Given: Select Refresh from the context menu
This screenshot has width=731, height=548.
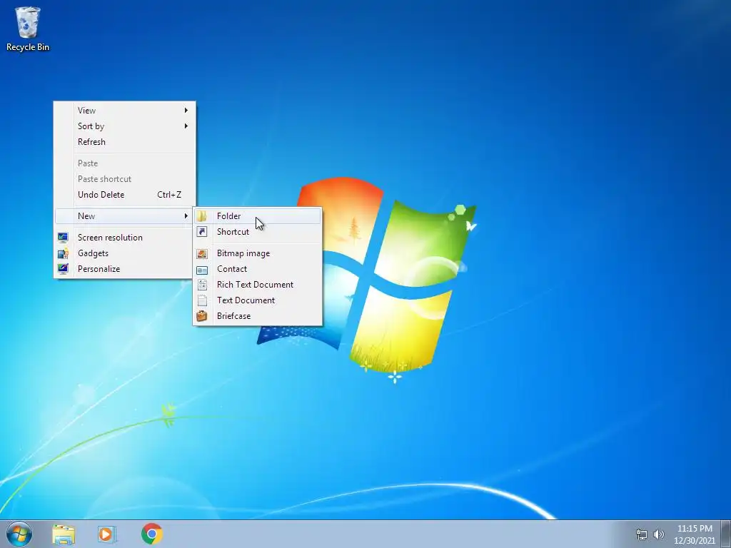Looking at the screenshot, I should click(124, 142).
